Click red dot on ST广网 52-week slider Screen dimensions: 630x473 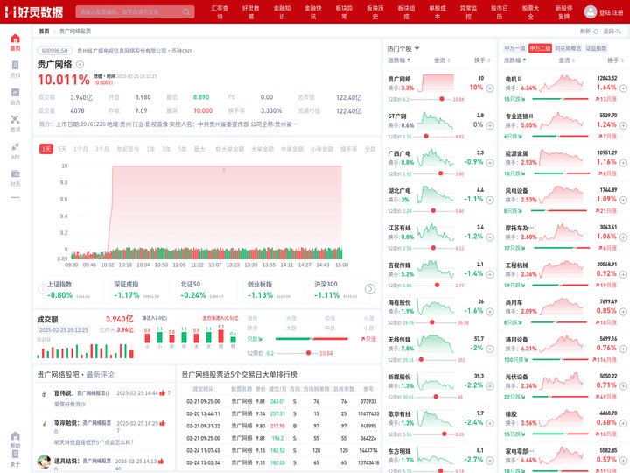point(426,137)
